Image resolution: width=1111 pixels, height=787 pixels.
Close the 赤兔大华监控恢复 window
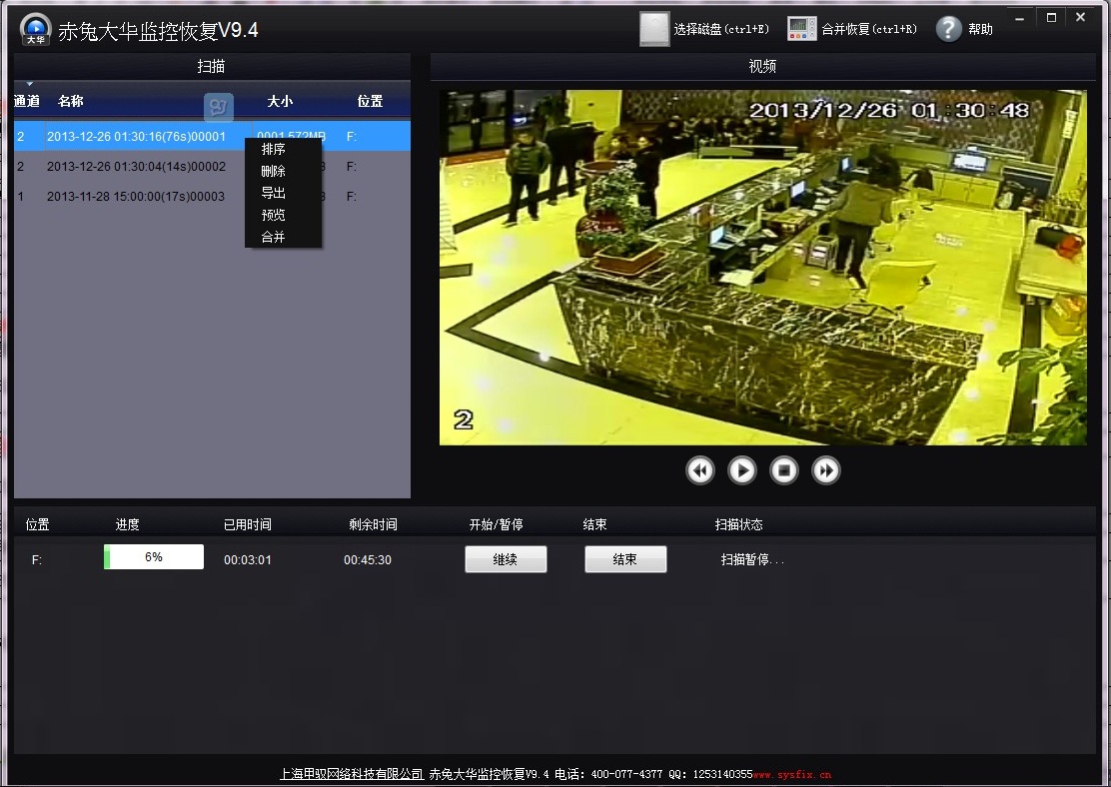(x=1081, y=18)
